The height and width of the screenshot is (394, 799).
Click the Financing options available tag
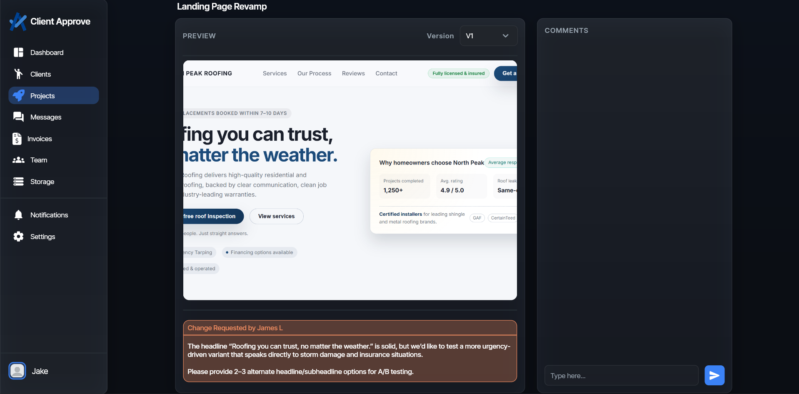(x=259, y=252)
